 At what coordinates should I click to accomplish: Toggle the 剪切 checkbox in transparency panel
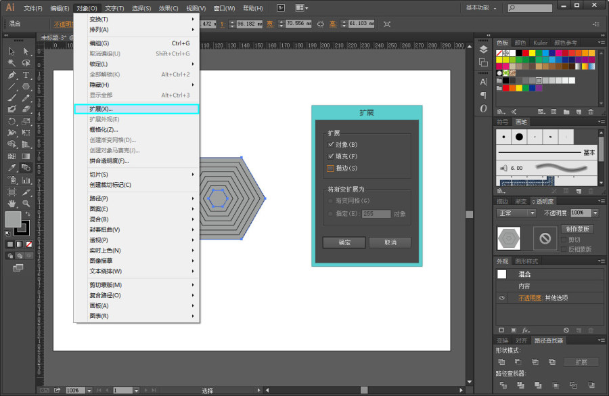(564, 240)
